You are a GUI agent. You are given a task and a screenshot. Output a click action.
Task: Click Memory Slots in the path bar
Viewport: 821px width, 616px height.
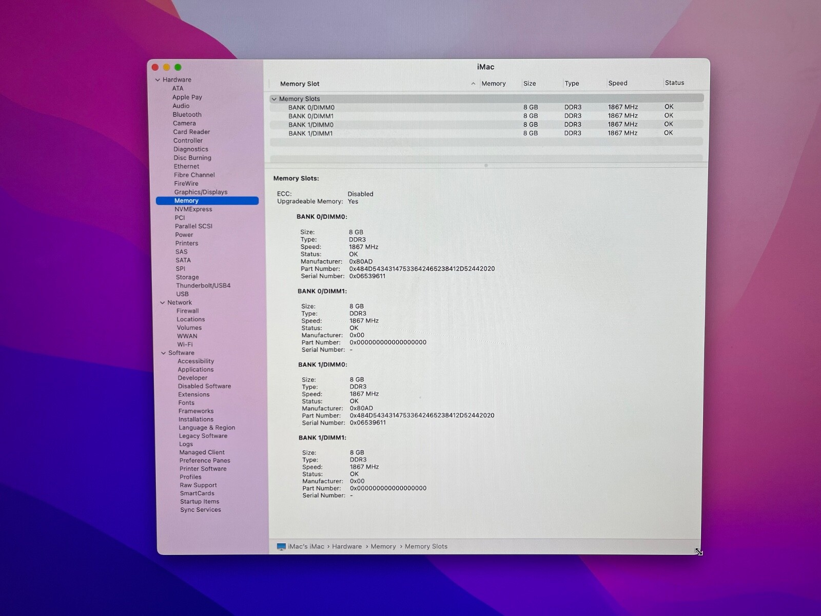[x=426, y=547]
